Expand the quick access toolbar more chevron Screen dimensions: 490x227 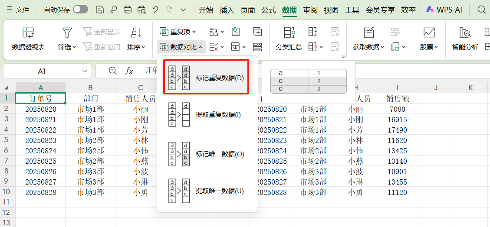[184, 10]
